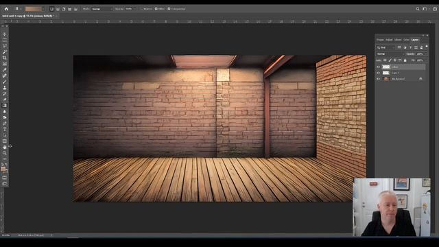Choose the Angle gradient style button

tap(64, 9)
